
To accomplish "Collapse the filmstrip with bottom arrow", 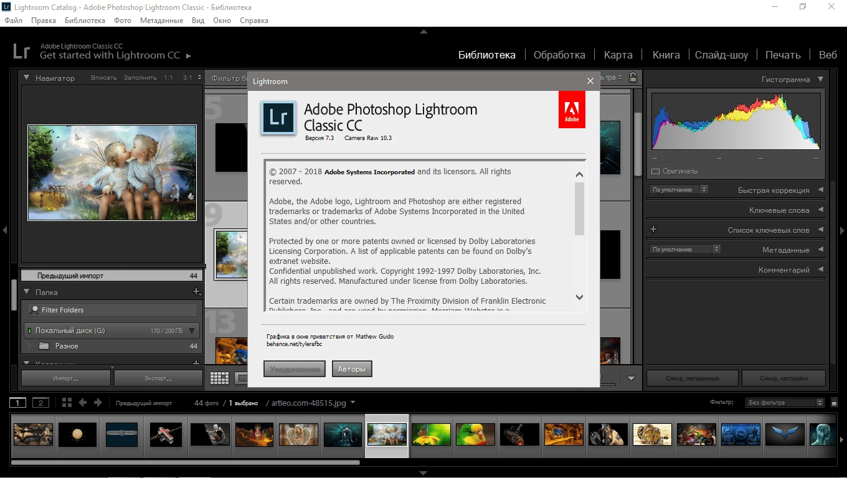I will [x=423, y=473].
